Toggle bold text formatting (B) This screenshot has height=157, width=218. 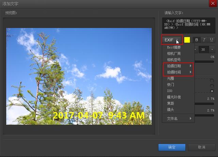click(197, 40)
